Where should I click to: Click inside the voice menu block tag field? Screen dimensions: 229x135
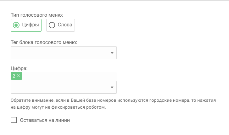click(60, 53)
